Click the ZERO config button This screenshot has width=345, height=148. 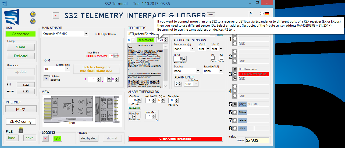click(21, 121)
